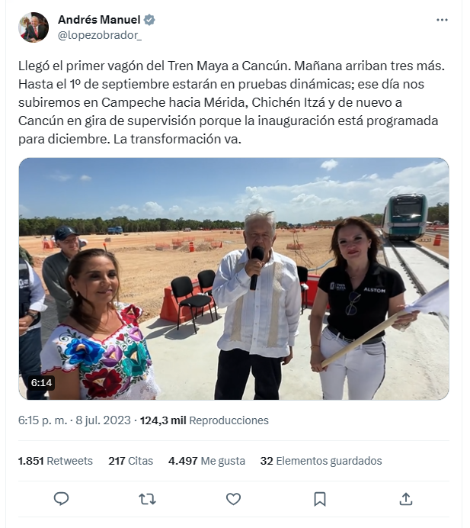
Task: Open the 6:15 p. m. timestamp link
Action: coord(43,420)
